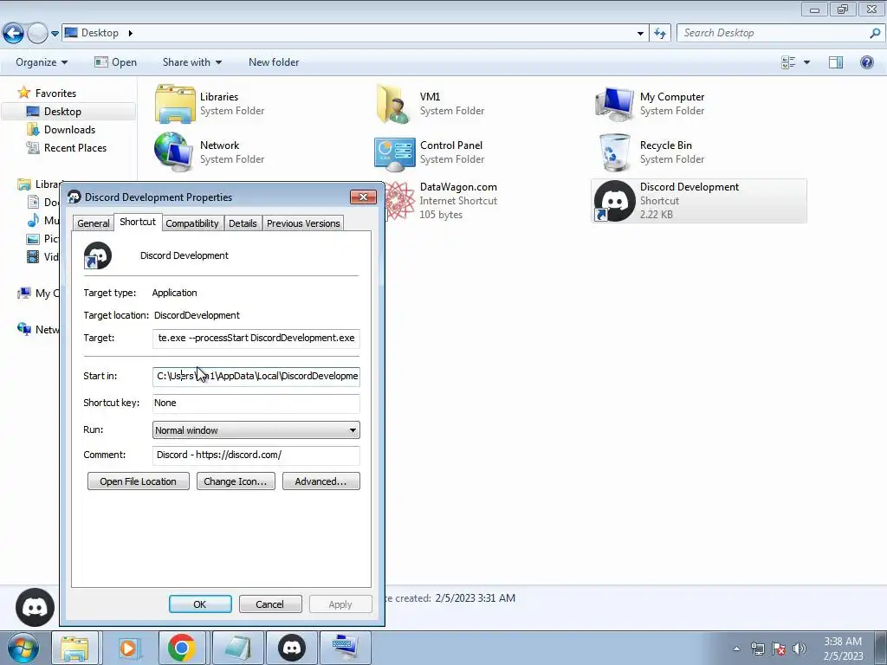The height and width of the screenshot is (665, 887).
Task: Select the Discord Development shortcut icon
Action: [614, 201]
